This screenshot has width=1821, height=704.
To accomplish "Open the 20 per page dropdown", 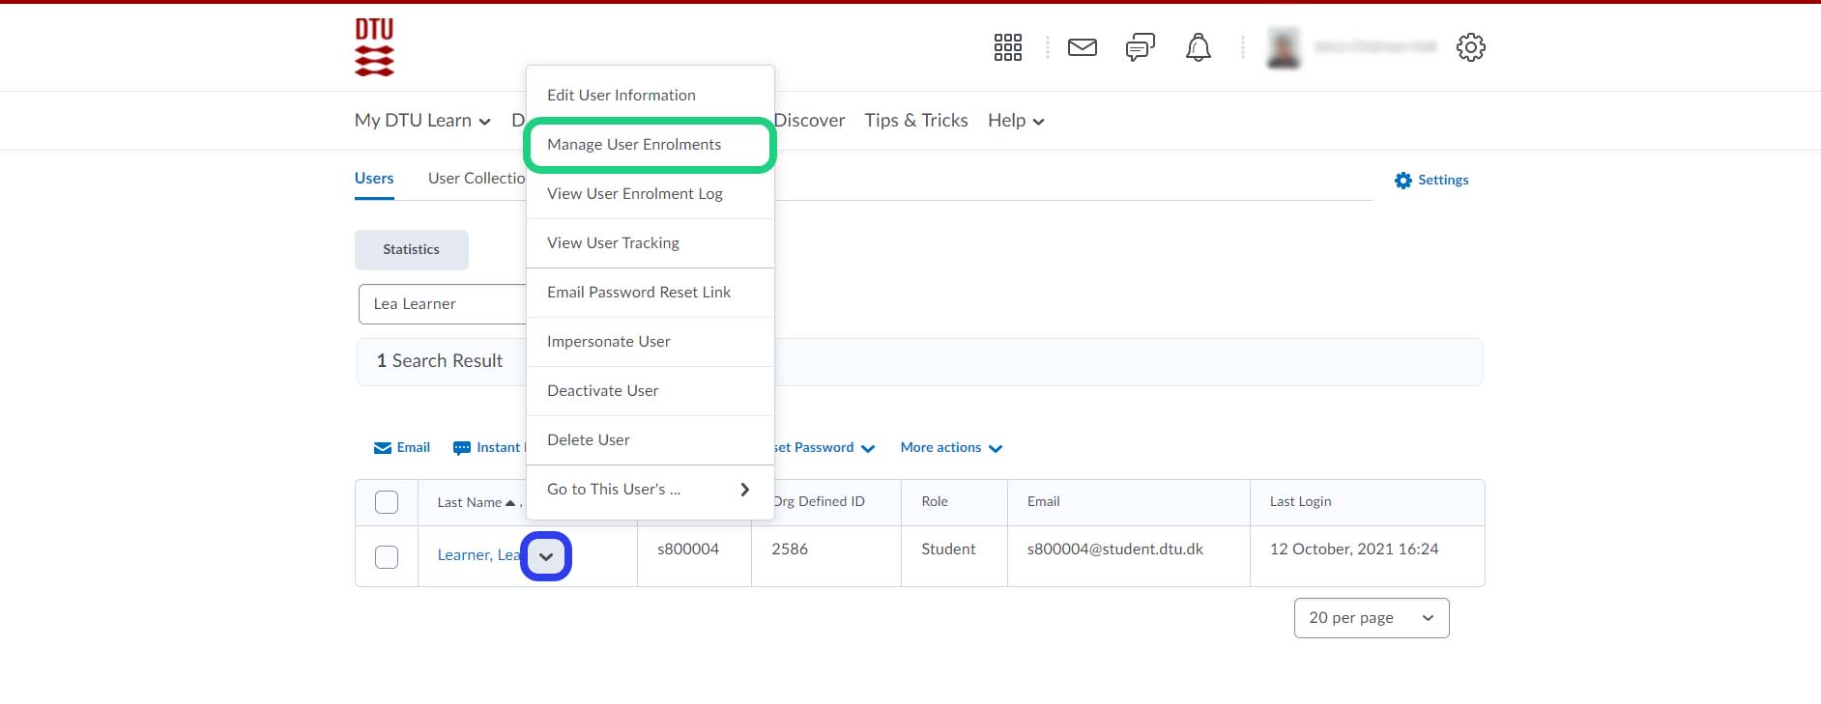I will point(1371,618).
